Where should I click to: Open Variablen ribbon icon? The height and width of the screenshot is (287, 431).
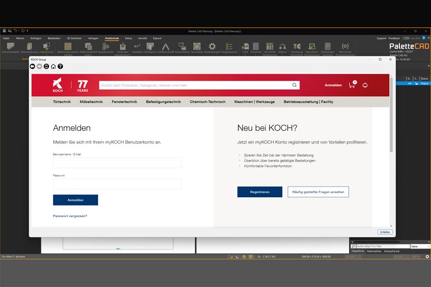137,46
